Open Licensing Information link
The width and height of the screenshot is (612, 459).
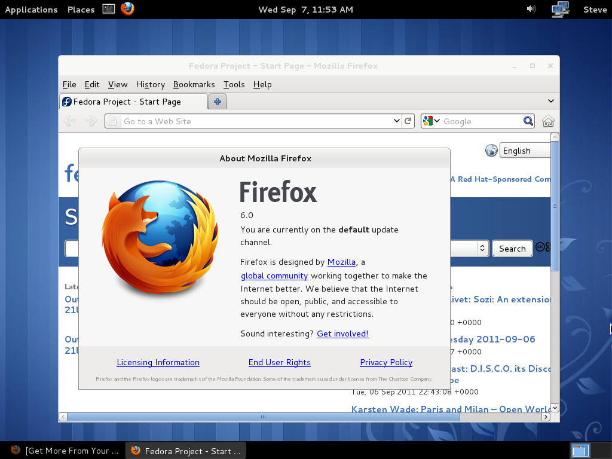[158, 362]
